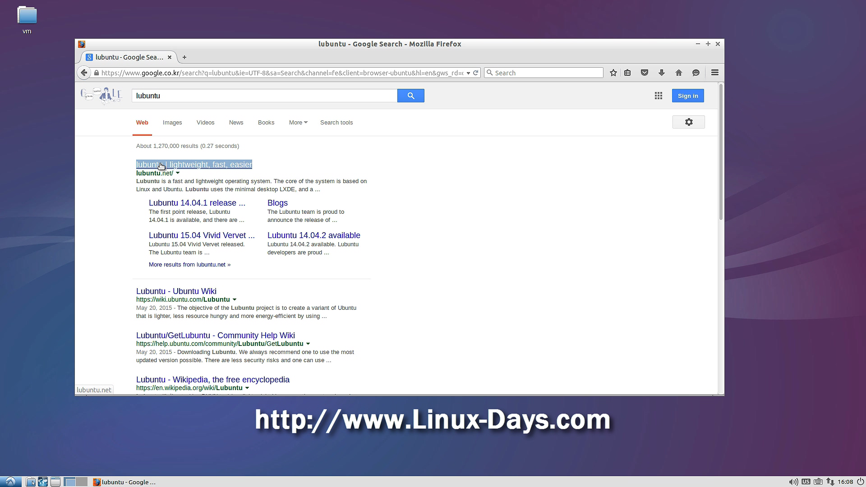Select the first workspace in pager
The height and width of the screenshot is (487, 866).
point(70,482)
